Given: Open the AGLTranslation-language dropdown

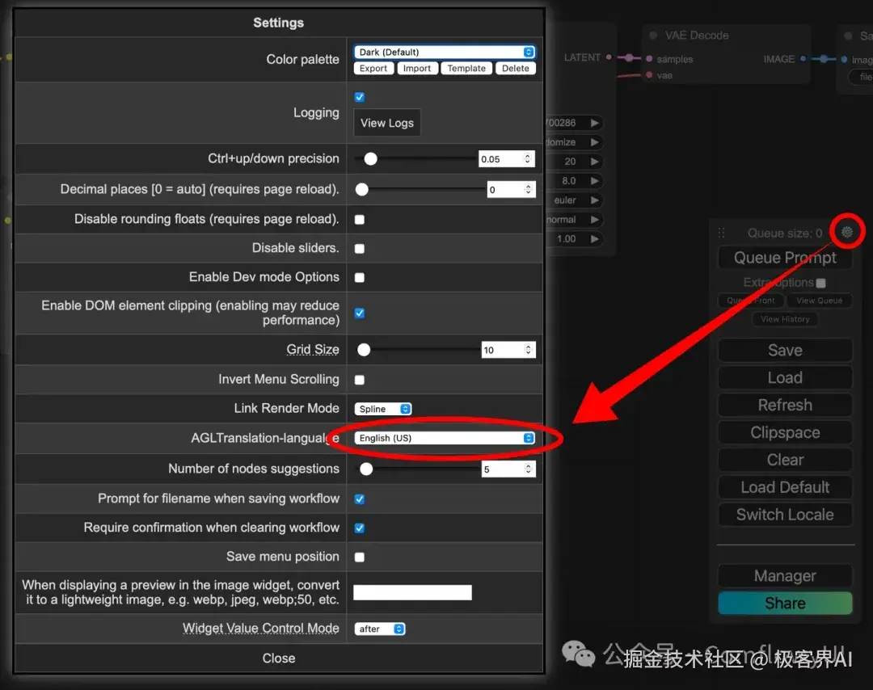Looking at the screenshot, I should (445, 438).
